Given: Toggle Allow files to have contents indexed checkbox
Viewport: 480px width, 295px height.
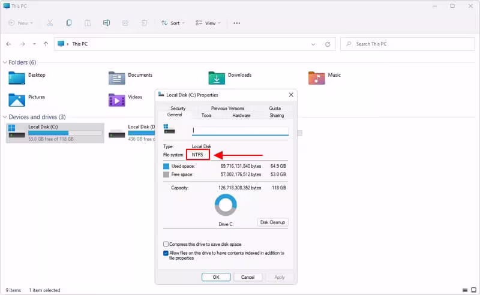Looking at the screenshot, I should [166, 253].
